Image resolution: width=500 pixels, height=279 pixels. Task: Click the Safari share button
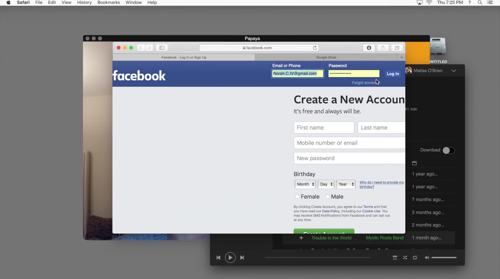[x=383, y=48]
